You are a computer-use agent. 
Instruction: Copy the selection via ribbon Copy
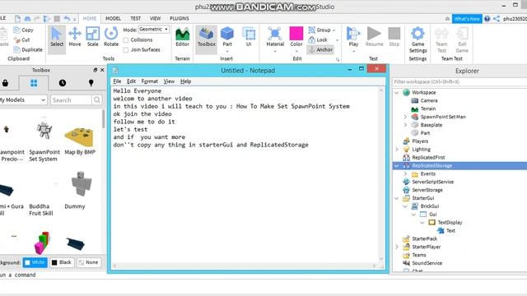[x=24, y=30]
